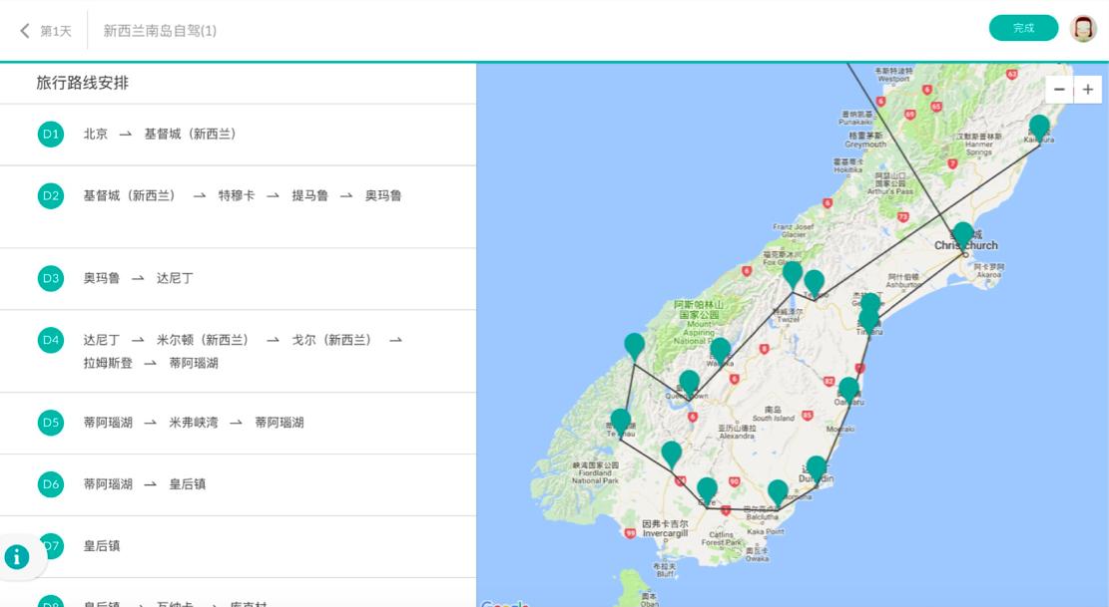1109x607 pixels.
Task: Open the D3 奥玛鲁 to 达尼丁 row
Action: point(238,279)
